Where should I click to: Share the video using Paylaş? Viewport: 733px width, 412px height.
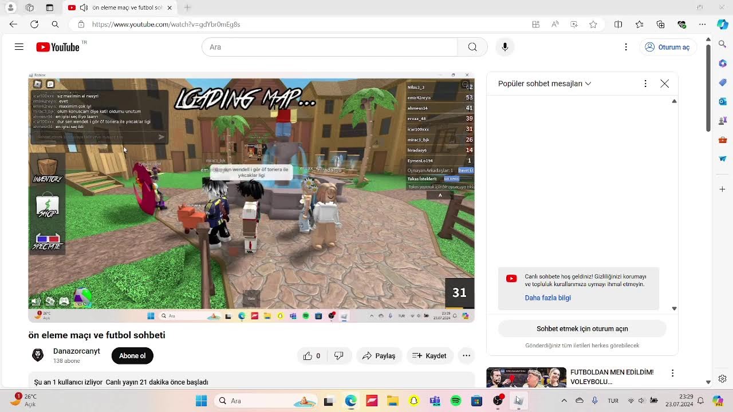point(379,356)
